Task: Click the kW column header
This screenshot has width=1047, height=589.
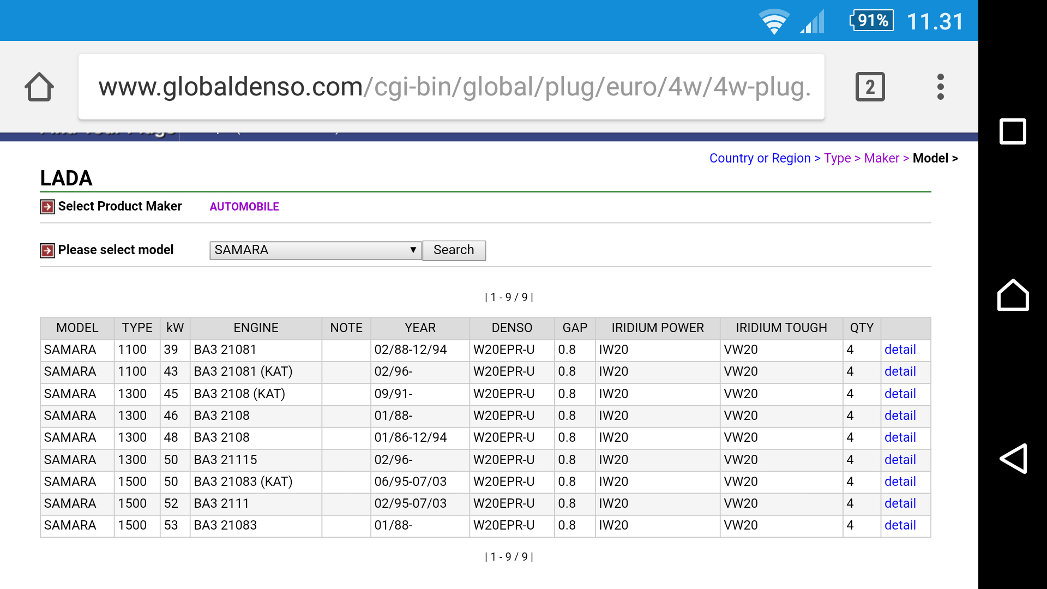Action: (175, 328)
